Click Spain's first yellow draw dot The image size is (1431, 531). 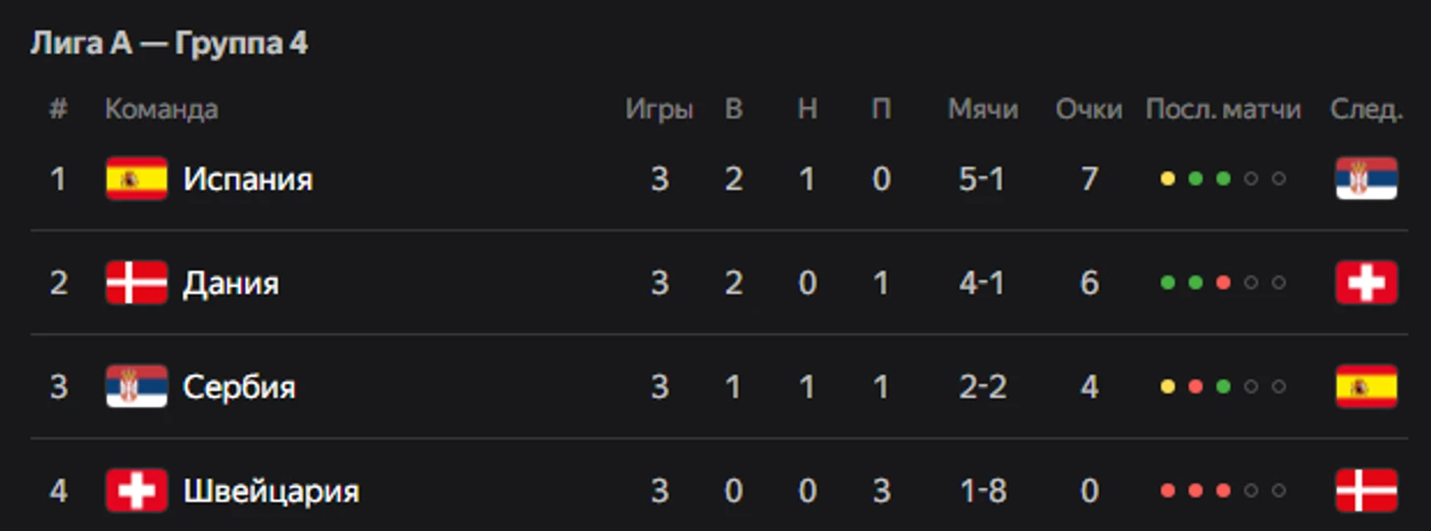click(x=1167, y=179)
